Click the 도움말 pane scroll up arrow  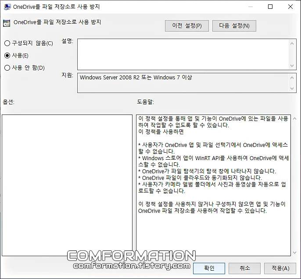tap(295, 118)
